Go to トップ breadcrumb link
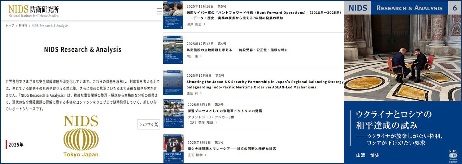This screenshot has height=164, width=462. pos(10,26)
